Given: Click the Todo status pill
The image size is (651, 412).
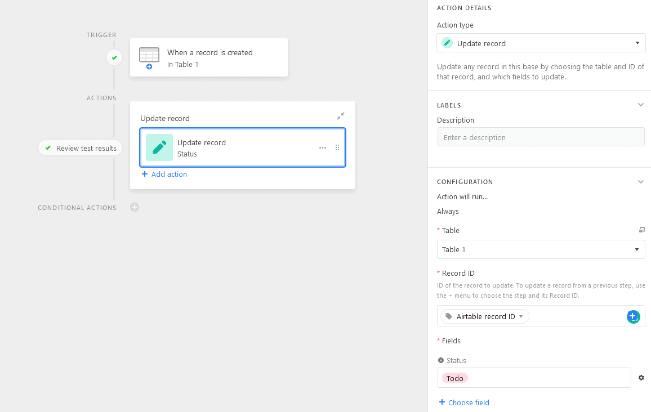Looking at the screenshot, I should 454,378.
